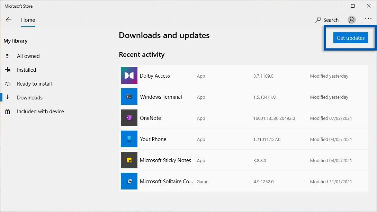The width and height of the screenshot is (377, 212).
Task: Click the Microsoft Sticky Notes icon
Action: pyautogui.click(x=129, y=160)
